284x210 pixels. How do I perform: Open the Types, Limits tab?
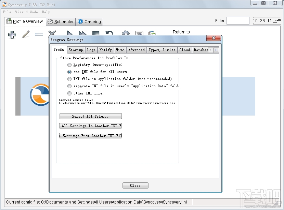(x=162, y=50)
